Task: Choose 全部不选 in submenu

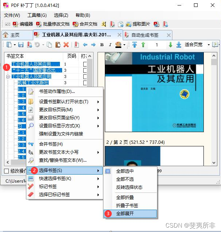Action: pyautogui.click(x=130, y=179)
